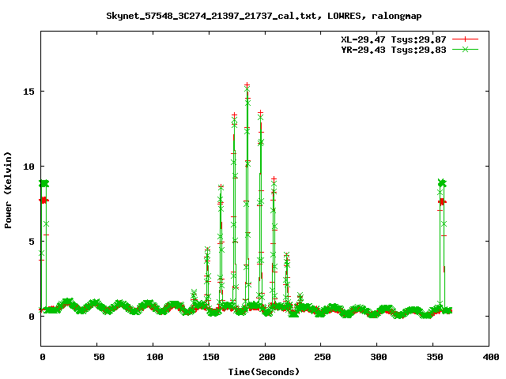The image size is (506, 379).
Task: Click the red plus legend line sample
Action: click(x=465, y=39)
